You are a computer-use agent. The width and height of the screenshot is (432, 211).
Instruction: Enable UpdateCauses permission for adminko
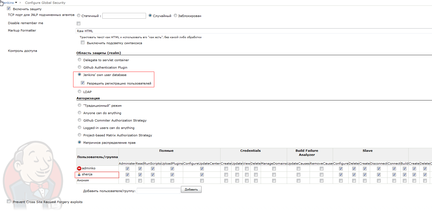click(298, 169)
